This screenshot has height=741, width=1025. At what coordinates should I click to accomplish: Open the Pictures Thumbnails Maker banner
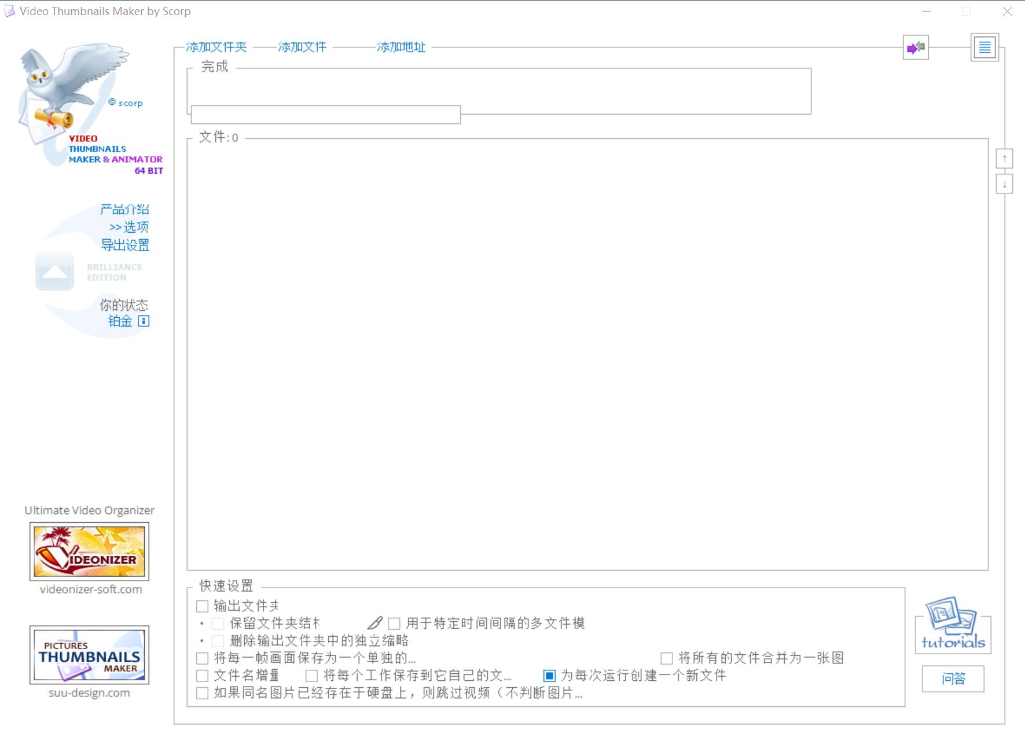[90, 655]
